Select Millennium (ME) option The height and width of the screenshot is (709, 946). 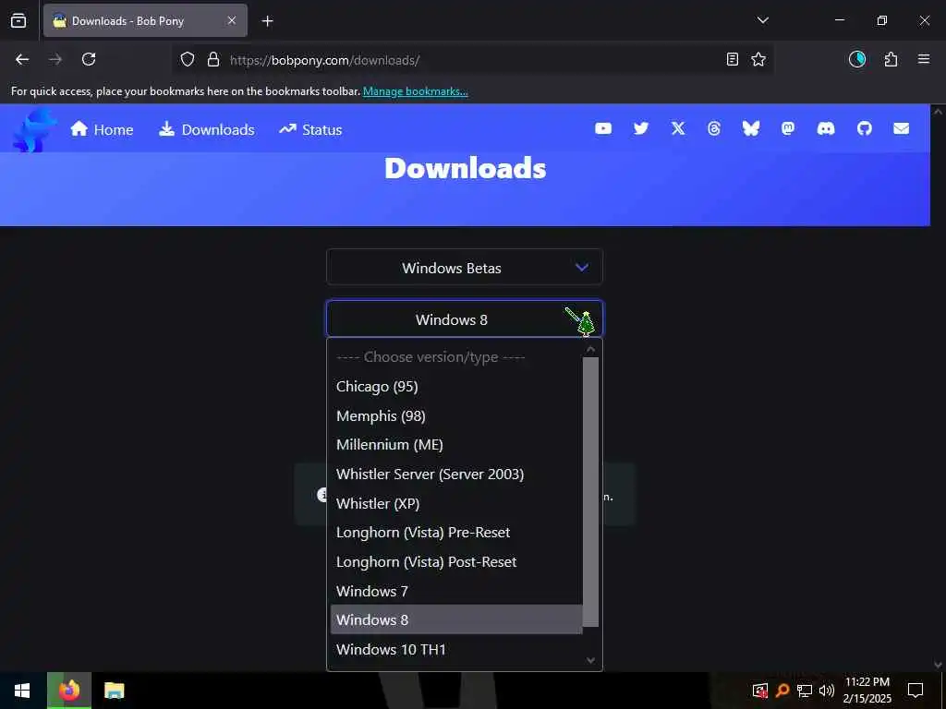(456, 445)
